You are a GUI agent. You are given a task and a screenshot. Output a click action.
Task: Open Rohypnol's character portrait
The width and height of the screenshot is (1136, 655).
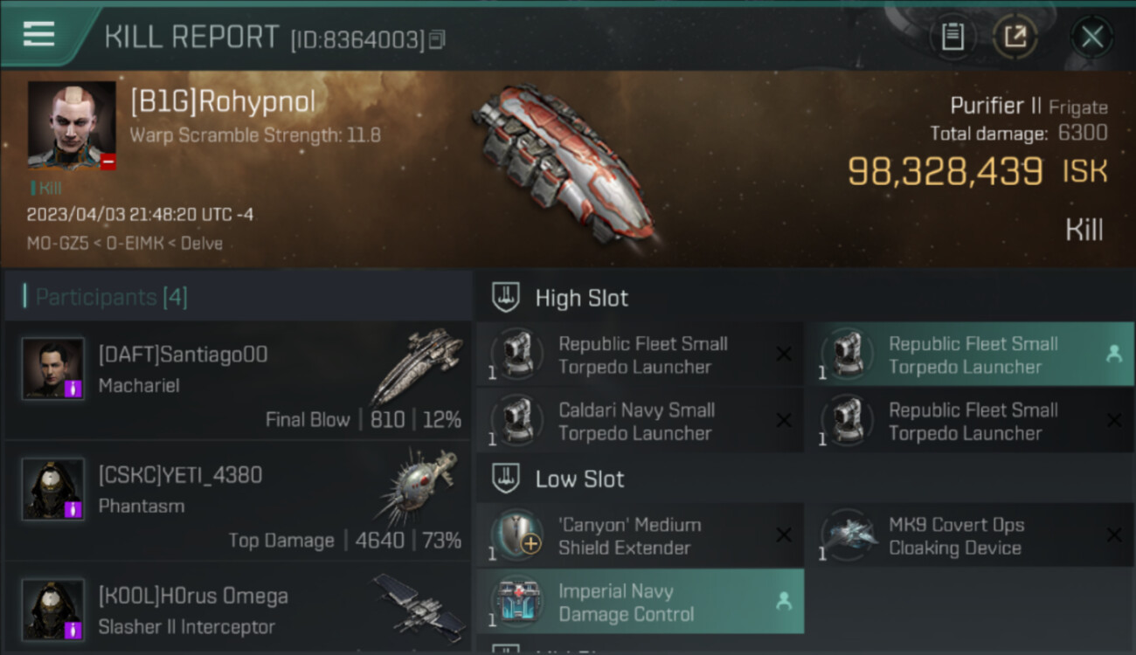coord(72,125)
